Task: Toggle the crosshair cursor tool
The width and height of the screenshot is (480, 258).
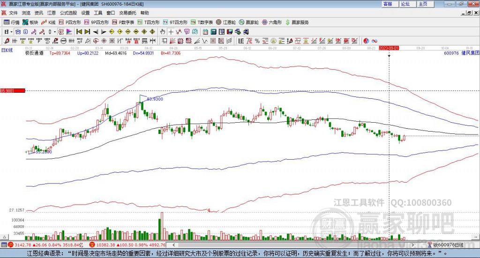Action: pos(171,32)
